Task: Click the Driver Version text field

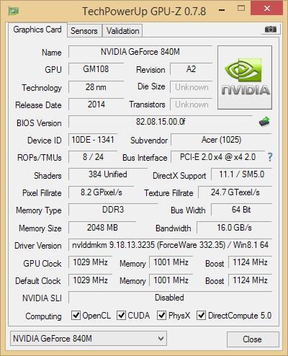Action: click(170, 245)
